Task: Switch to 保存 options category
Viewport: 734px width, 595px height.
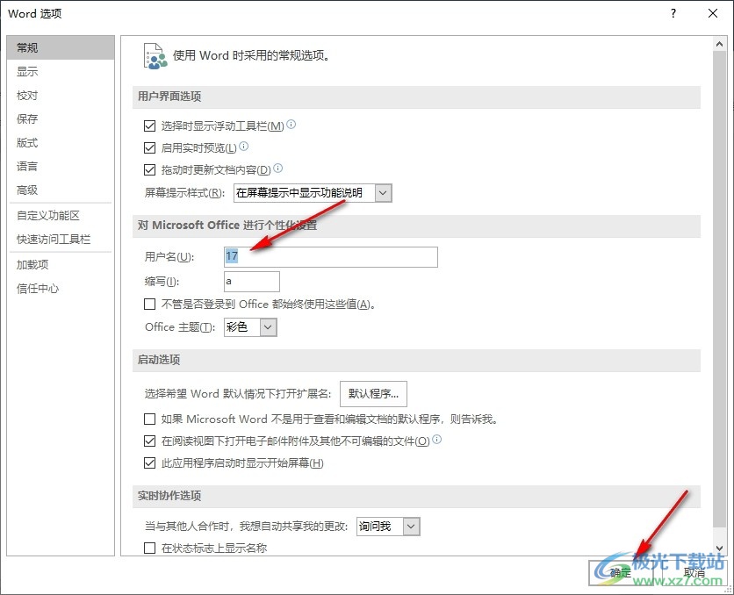Action: [61, 118]
